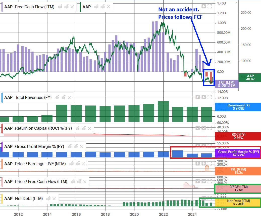Click the layers-plus icon beside Free Cash Flow (LTM)
This screenshot has height=217, width=261.
coord(60,7)
